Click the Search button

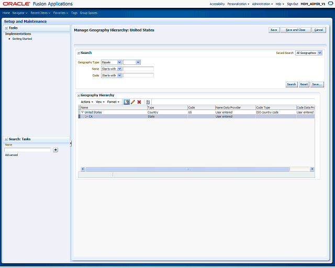292,84
